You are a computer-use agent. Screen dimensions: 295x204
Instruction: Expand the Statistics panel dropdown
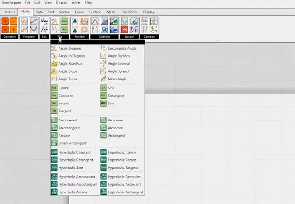(105, 37)
